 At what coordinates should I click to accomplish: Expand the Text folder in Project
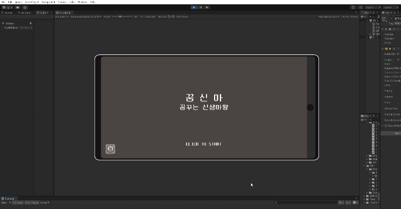(365, 199)
